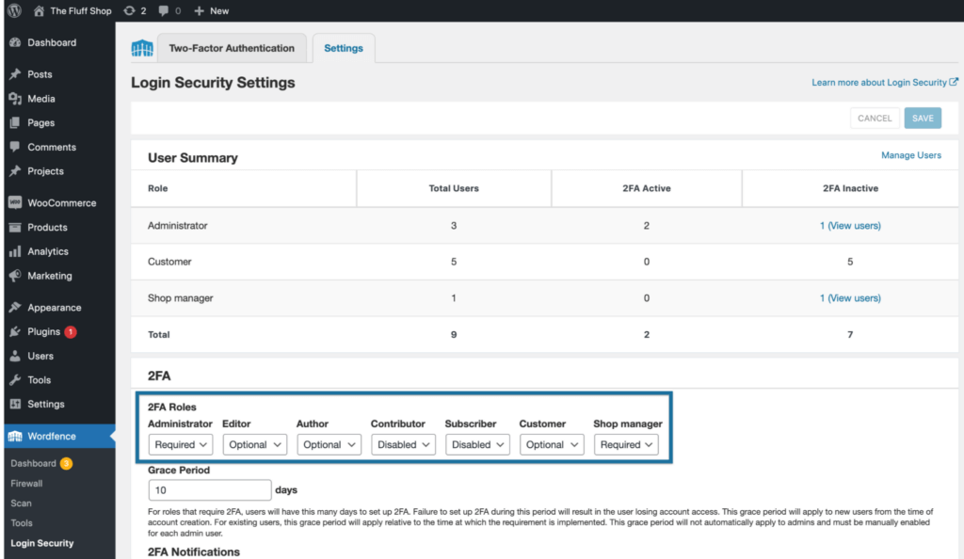Image resolution: width=964 pixels, height=559 pixels.
Task: Change the Shop manager 2FA dropdown
Action: pos(626,444)
